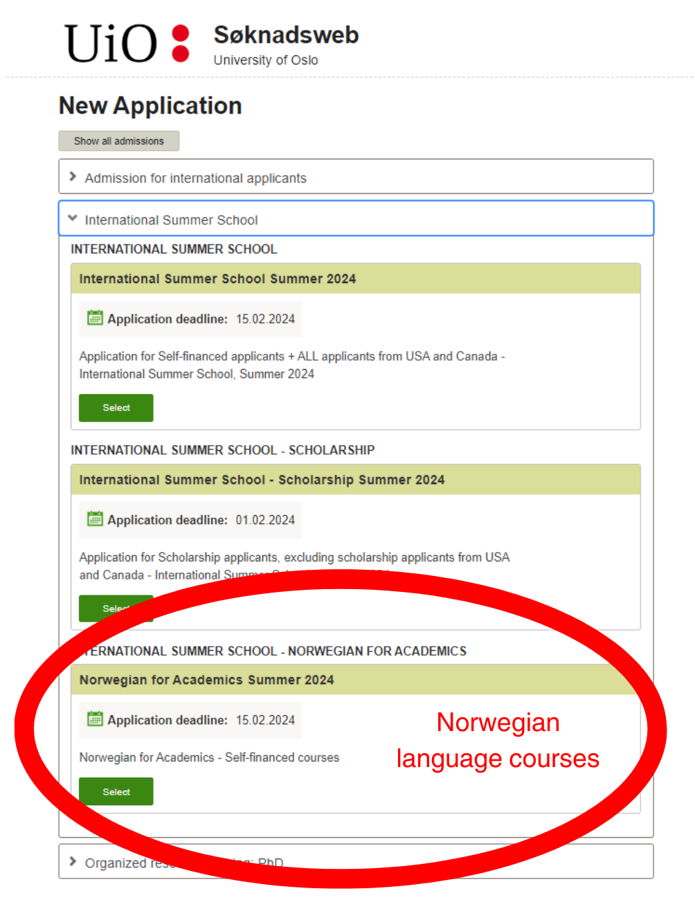Click the 'New Application' heading

(150, 105)
